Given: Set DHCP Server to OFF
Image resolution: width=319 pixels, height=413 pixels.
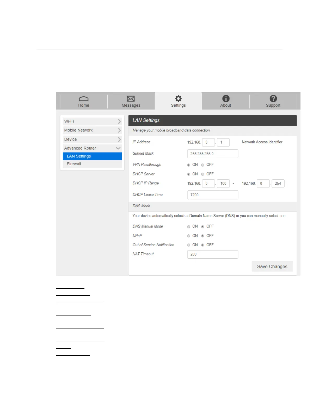Looking at the screenshot, I should pyautogui.click(x=203, y=174).
